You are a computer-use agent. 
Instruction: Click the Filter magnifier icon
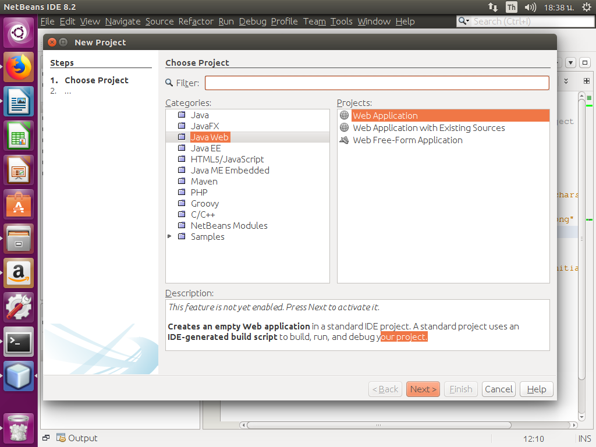[x=169, y=83]
